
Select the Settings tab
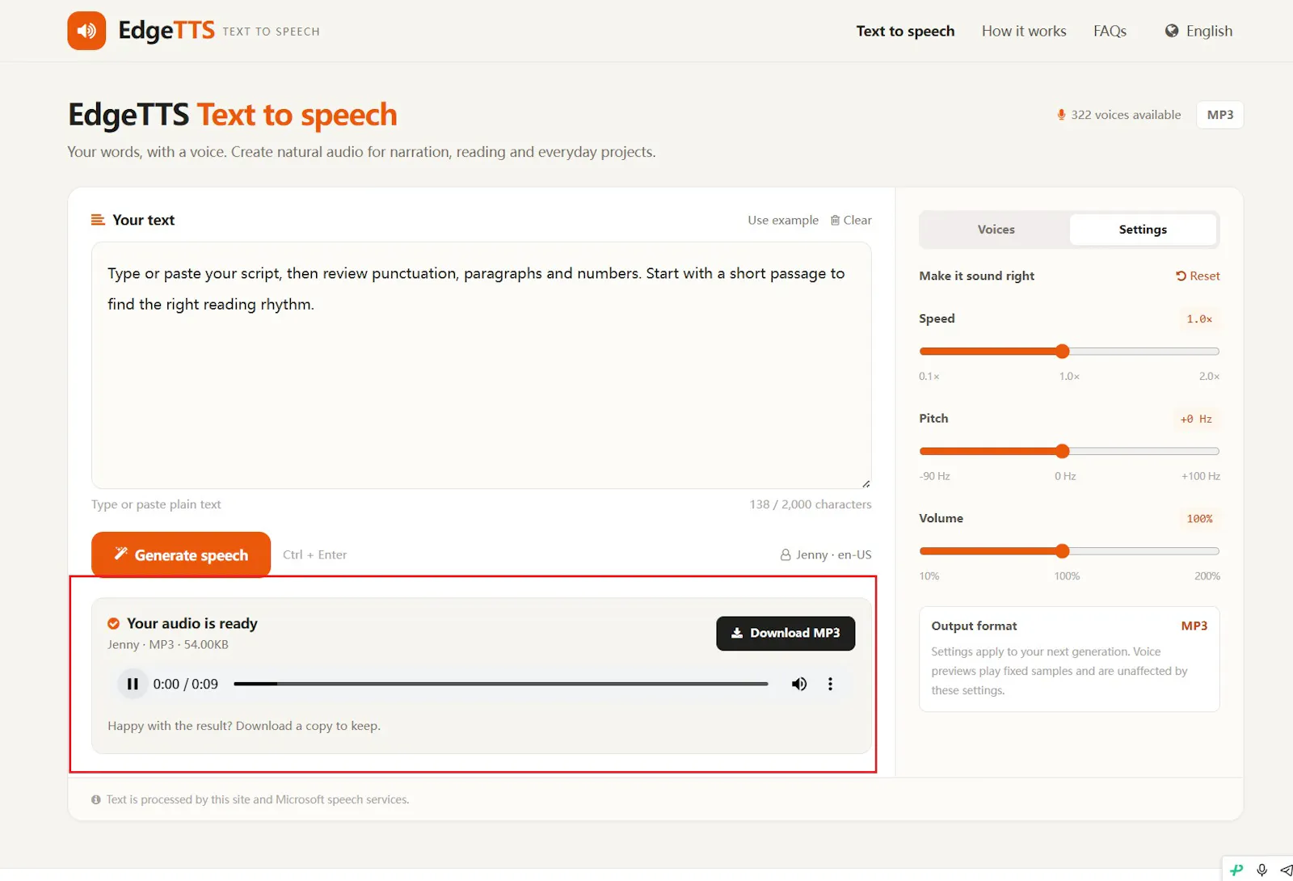1143,230
